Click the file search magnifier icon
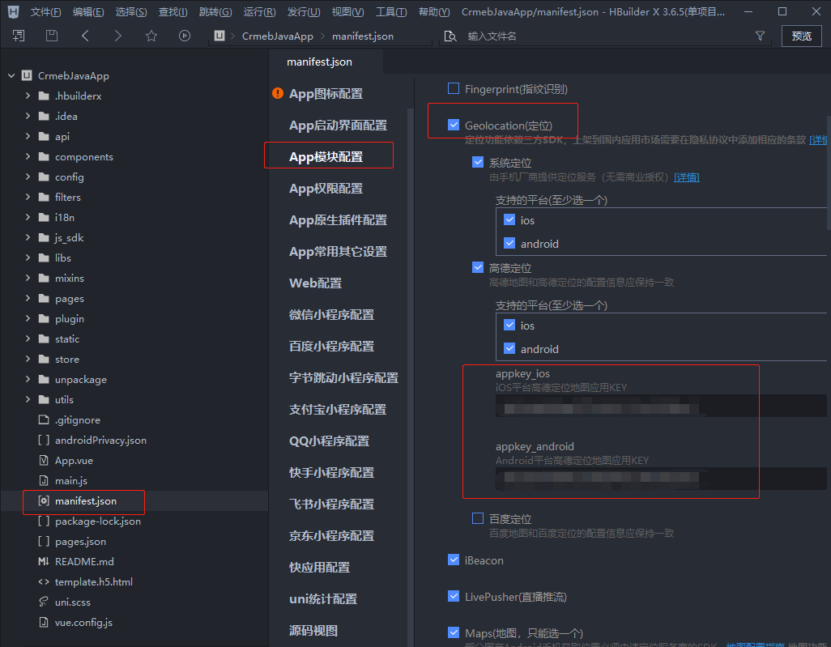 pyautogui.click(x=450, y=36)
